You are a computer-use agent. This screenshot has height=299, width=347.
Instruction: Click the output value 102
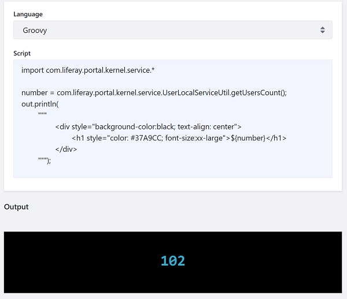pos(173,261)
